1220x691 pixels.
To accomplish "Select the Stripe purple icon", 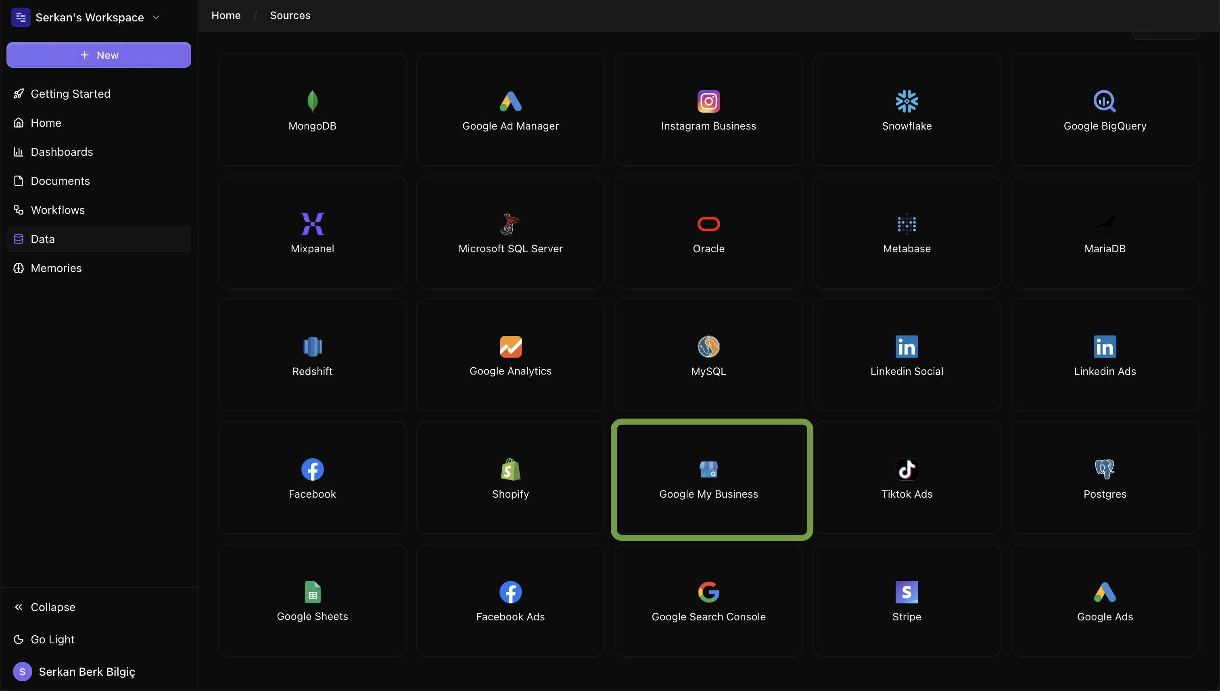I will tap(907, 592).
